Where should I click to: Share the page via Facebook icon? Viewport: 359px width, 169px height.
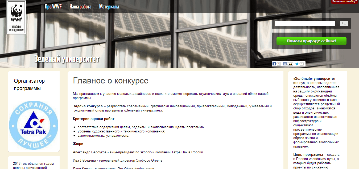coord(274,64)
